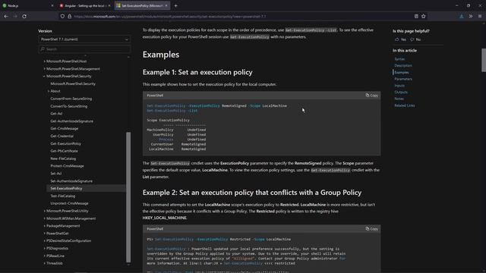Expand Microsoft.PowerShell.Utility tree node
The image size is (486, 273).
(x=44, y=211)
